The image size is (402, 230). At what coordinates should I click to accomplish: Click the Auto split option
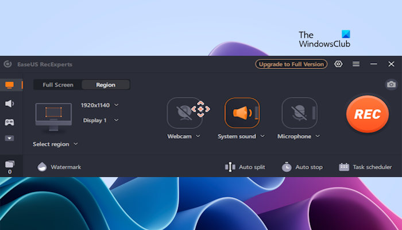[x=245, y=167]
